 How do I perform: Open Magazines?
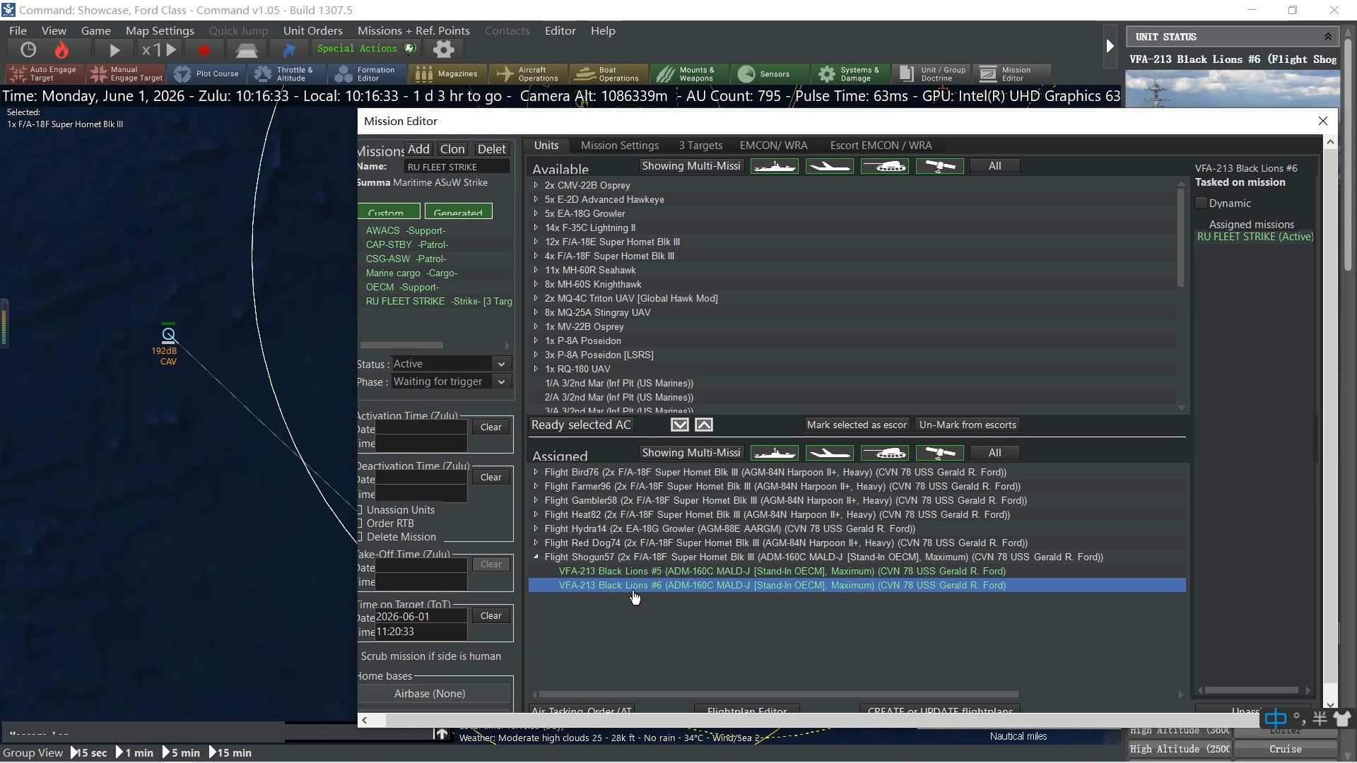click(448, 73)
